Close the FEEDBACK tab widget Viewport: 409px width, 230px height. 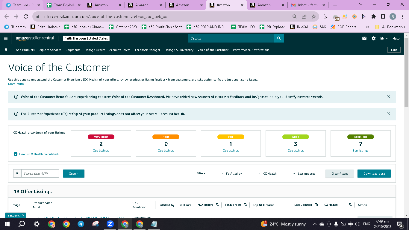pyautogui.click(x=23, y=215)
